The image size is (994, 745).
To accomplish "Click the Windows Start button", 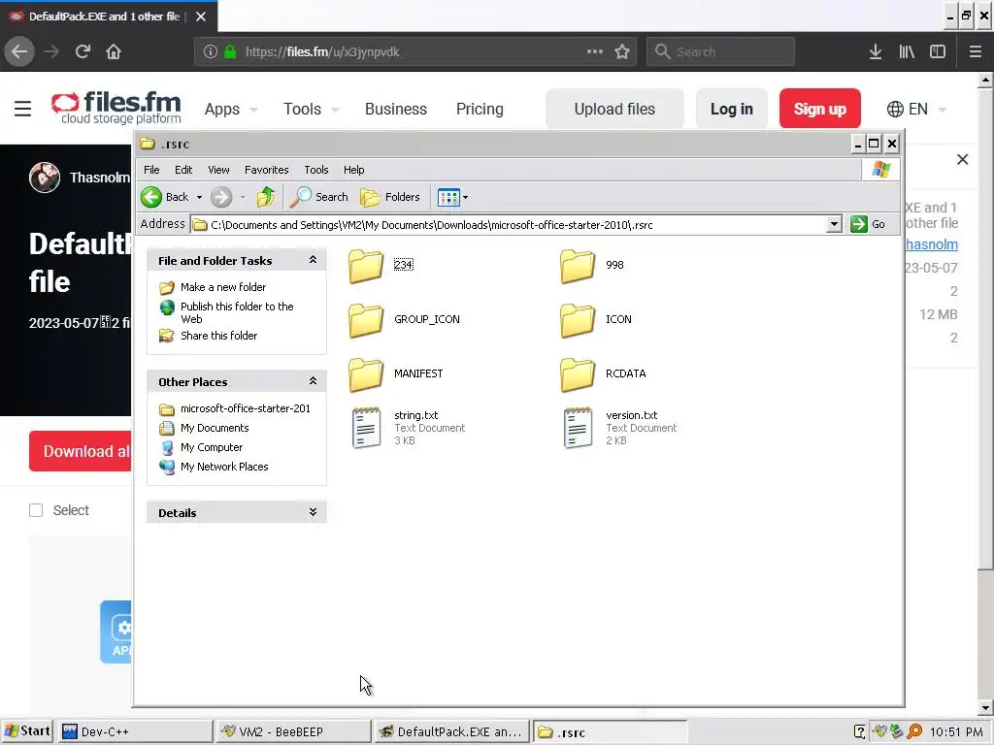I will [x=26, y=731].
